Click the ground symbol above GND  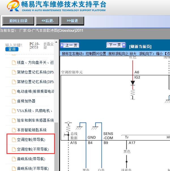click(x=79, y=128)
